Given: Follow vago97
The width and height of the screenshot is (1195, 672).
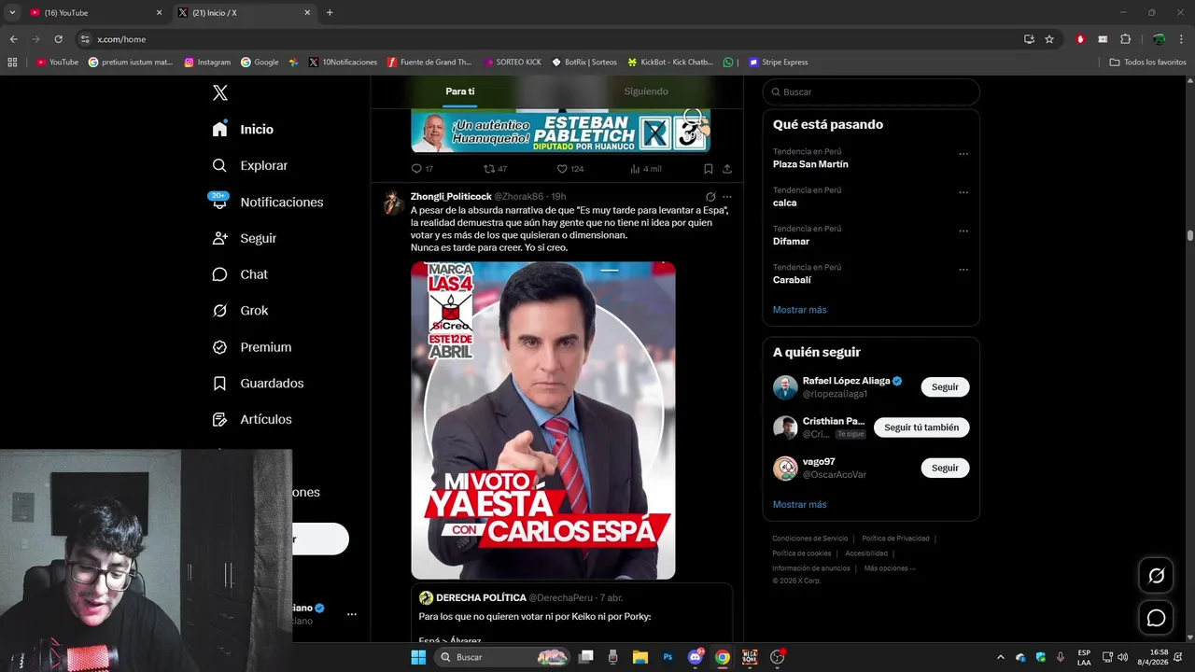Looking at the screenshot, I should (x=945, y=469).
